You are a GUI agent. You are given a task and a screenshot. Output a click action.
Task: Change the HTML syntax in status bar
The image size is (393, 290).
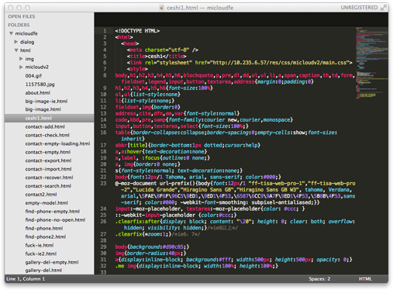click(x=365, y=279)
